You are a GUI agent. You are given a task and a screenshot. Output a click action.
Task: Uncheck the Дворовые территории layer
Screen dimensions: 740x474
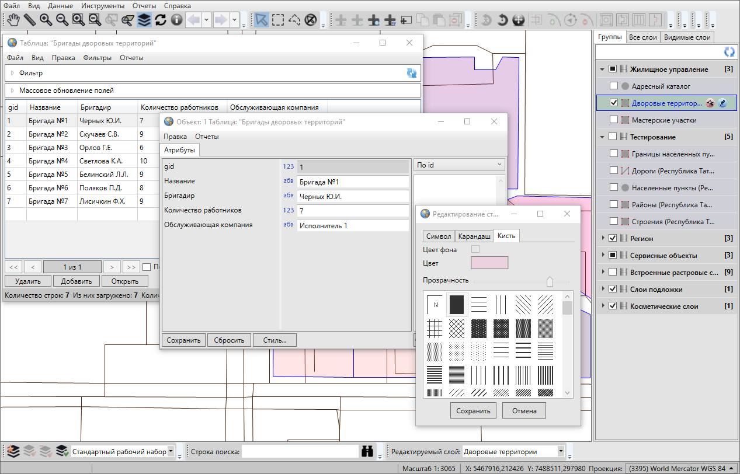tap(613, 103)
